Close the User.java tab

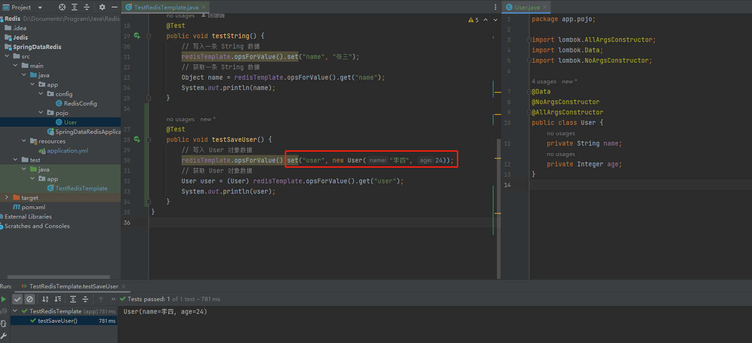(x=545, y=7)
